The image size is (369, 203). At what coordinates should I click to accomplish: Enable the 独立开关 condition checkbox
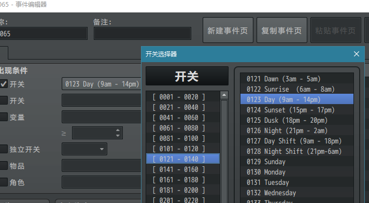tap(3, 149)
